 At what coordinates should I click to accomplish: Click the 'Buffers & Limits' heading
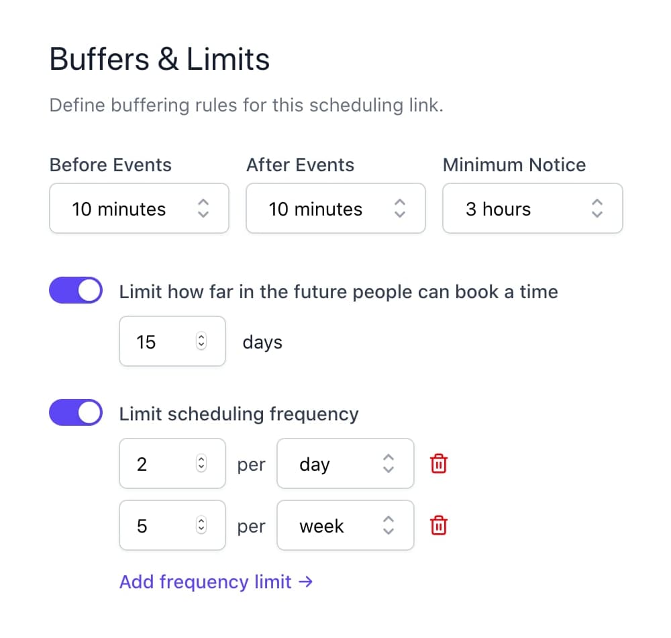[159, 59]
